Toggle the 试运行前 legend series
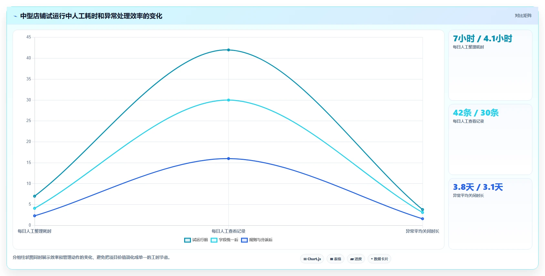The width and height of the screenshot is (545, 276). coord(196,240)
